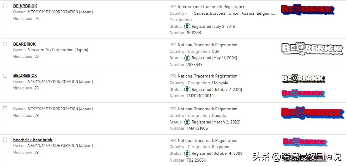This screenshot has width=346, height=166.
Task: Open Malaysia BE@RBRICK trademark title link
Action: coord(25,76)
